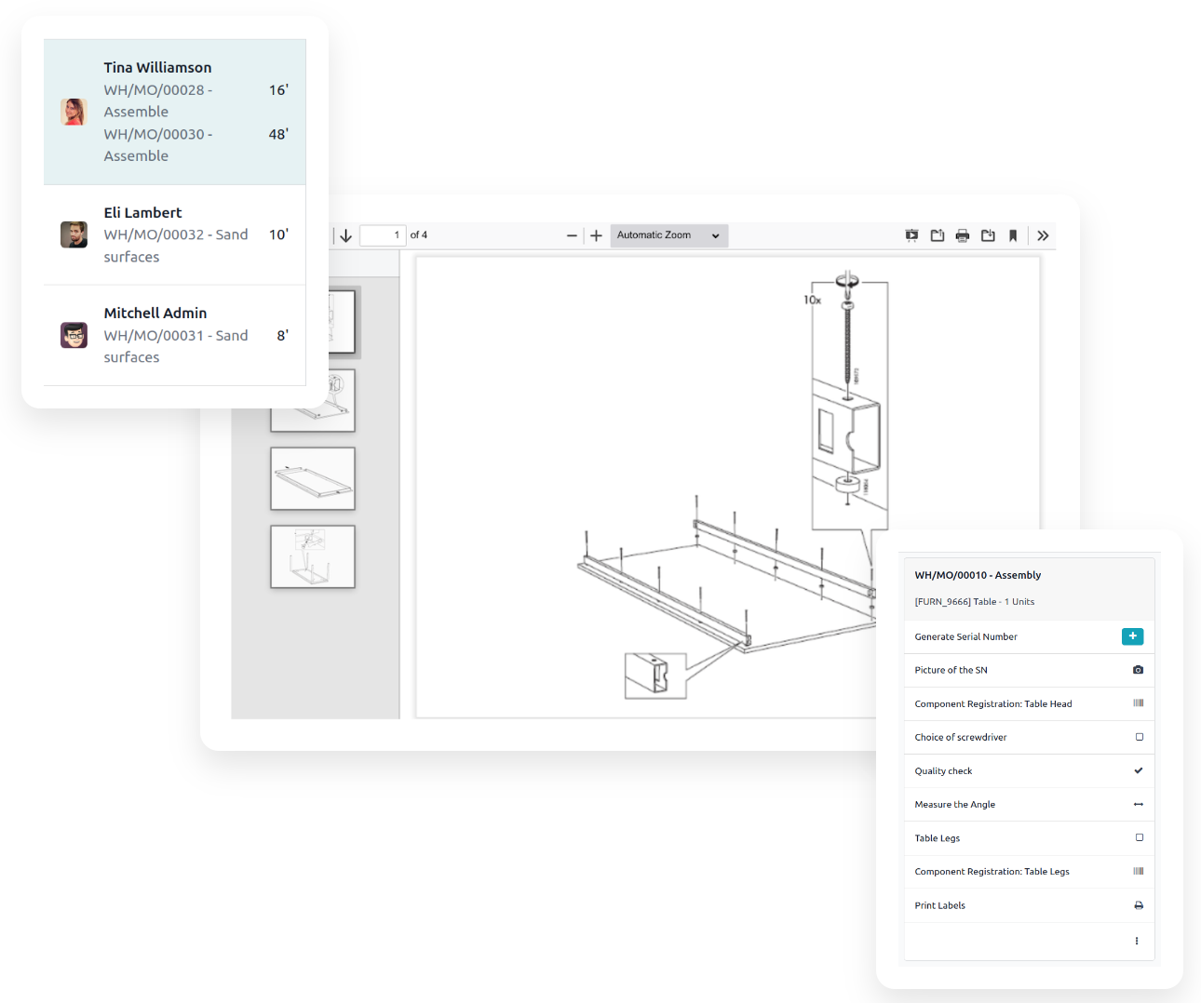Viewport: 1201px width, 1003px height.
Task: Go to next page in PDF viewer
Action: (x=345, y=235)
